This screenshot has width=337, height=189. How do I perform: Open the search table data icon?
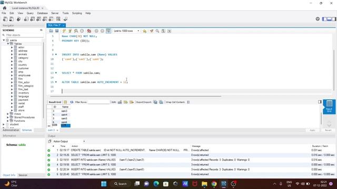58,19
